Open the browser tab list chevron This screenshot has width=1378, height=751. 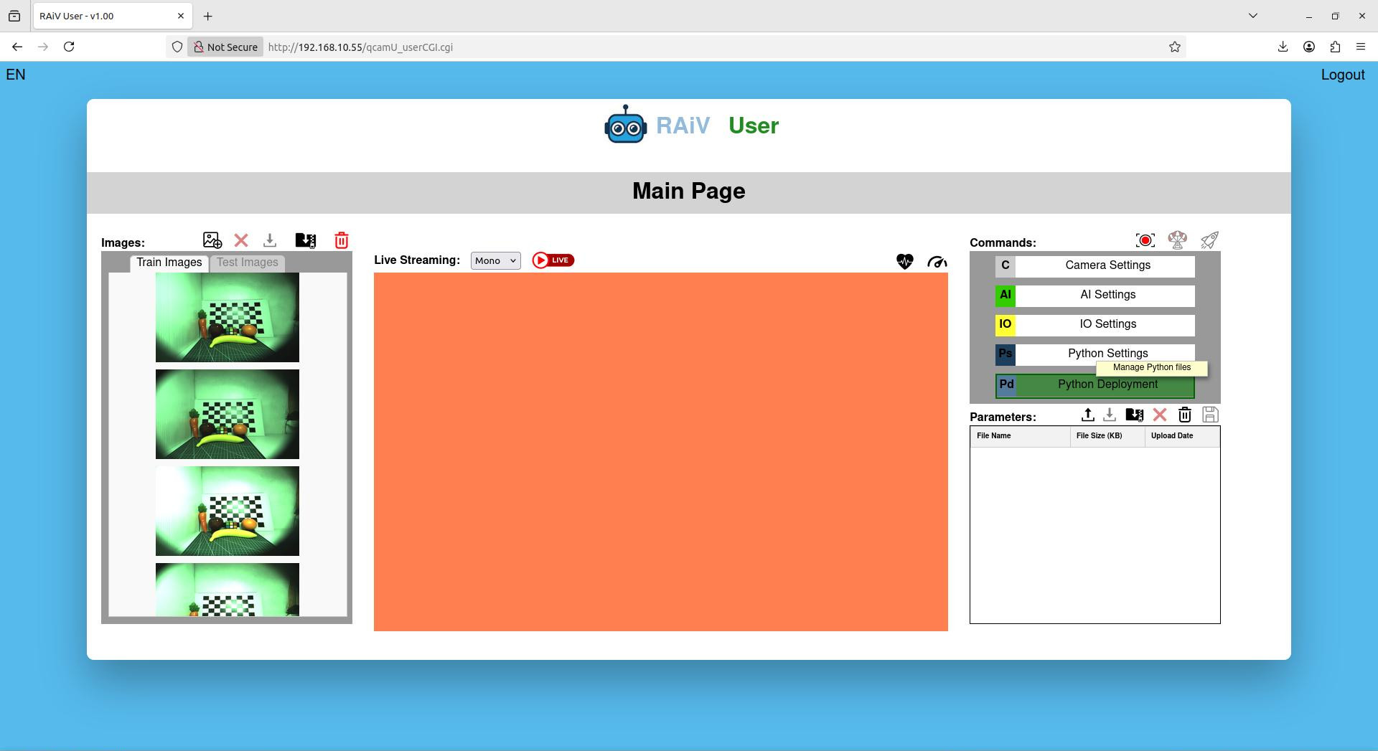(1253, 15)
